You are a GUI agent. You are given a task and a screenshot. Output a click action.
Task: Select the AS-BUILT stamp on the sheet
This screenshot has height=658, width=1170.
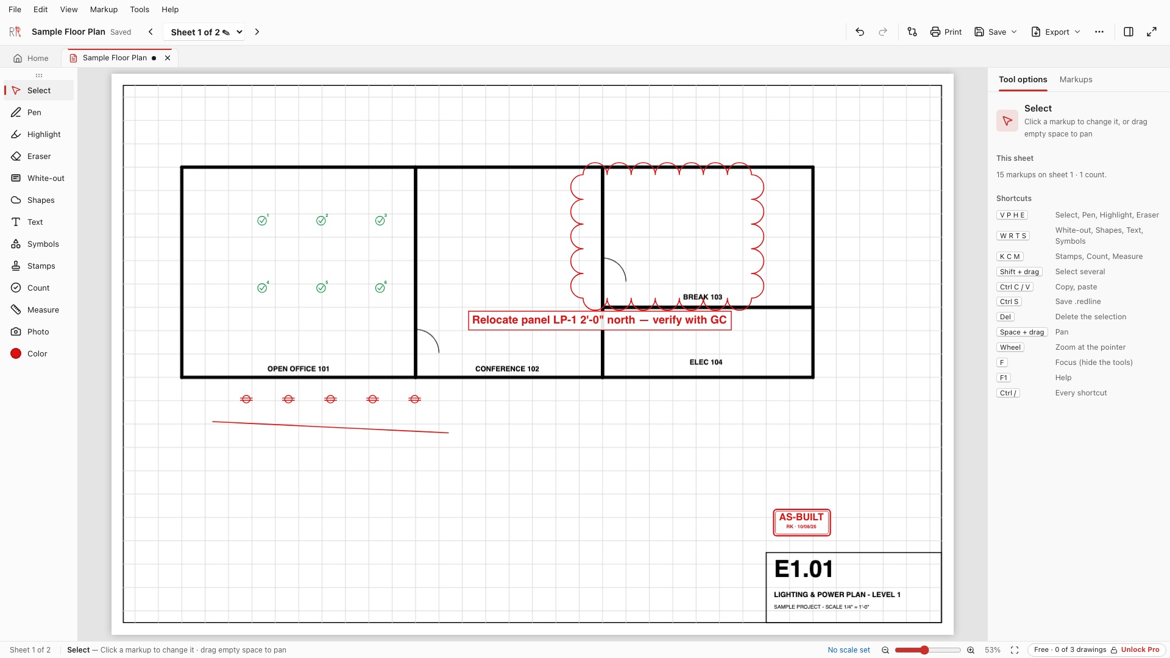tap(801, 523)
